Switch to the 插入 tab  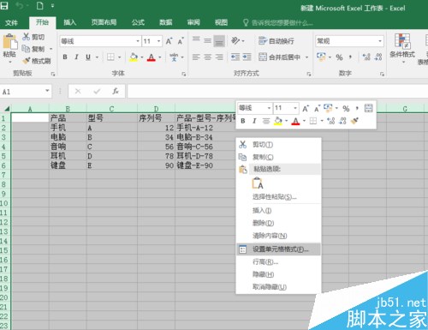[x=70, y=22]
